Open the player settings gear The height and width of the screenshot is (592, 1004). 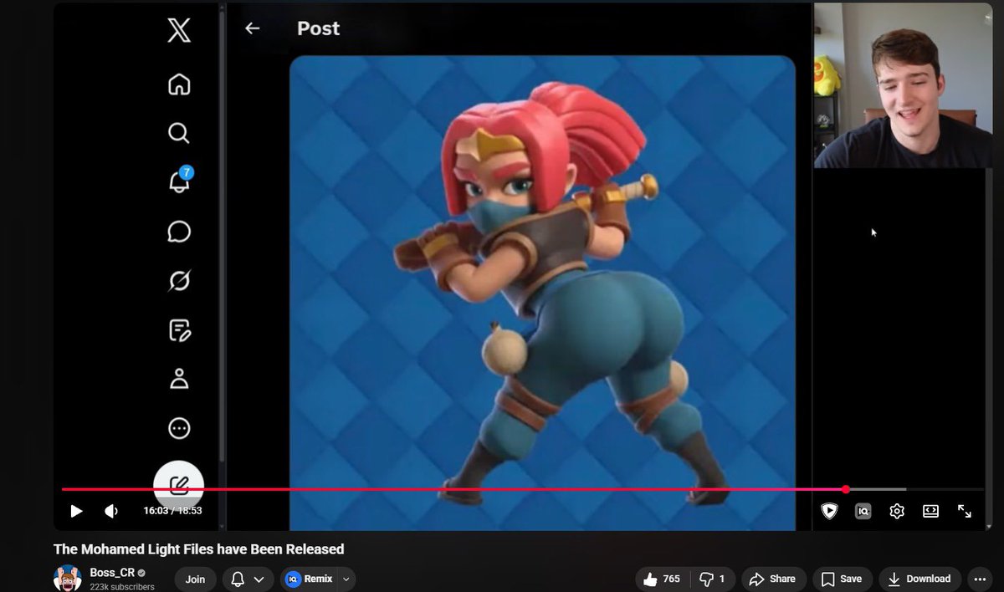coord(897,511)
